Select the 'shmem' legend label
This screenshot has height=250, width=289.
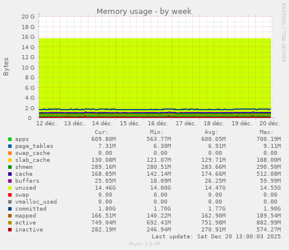point(24,167)
